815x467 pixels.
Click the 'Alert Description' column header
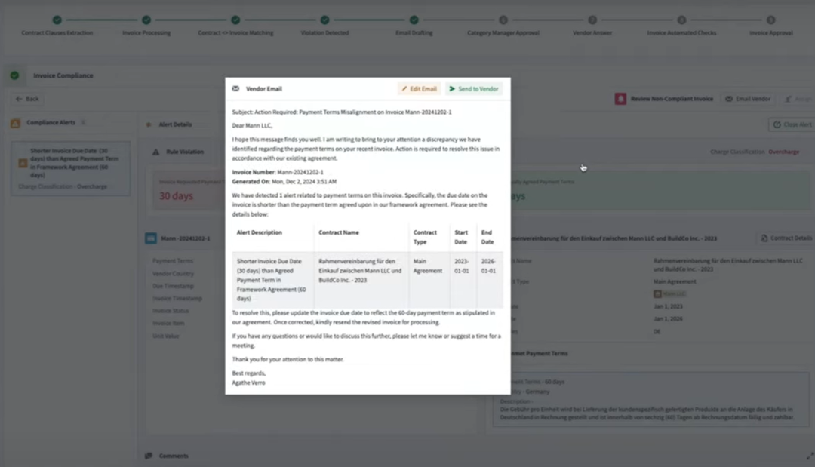pos(260,232)
